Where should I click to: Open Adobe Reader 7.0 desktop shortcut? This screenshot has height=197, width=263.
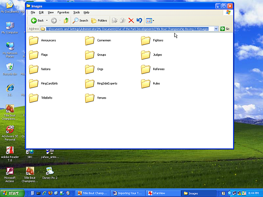click(x=10, y=154)
